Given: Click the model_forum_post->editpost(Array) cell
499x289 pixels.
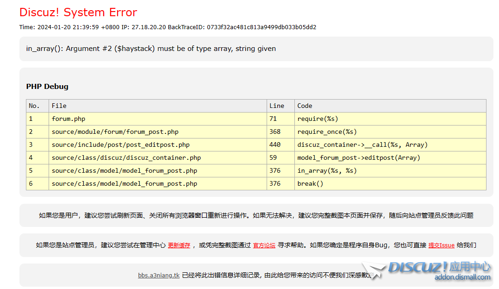Looking at the screenshot, I should pyautogui.click(x=390, y=157).
